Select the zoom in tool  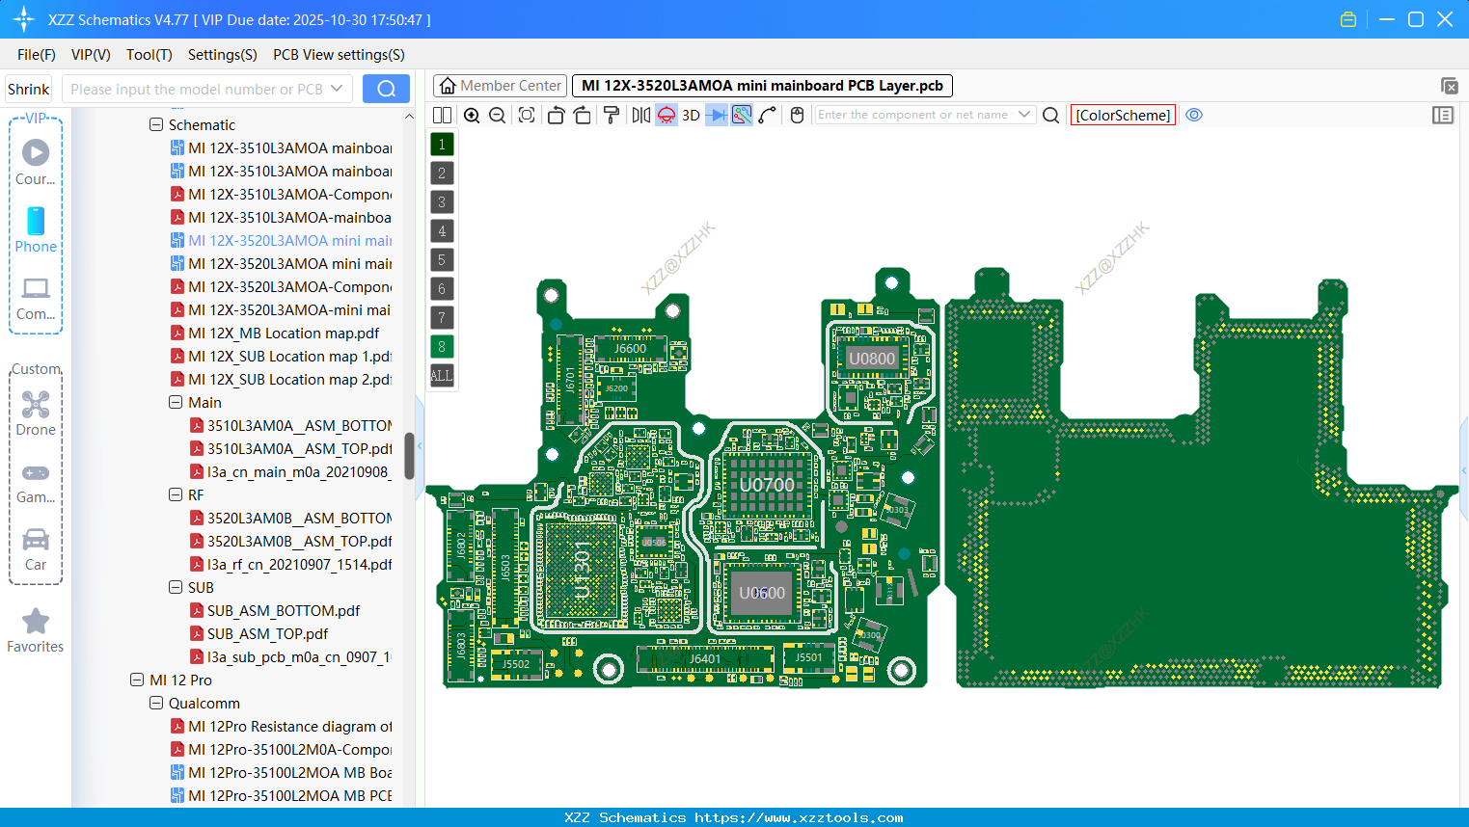click(472, 115)
